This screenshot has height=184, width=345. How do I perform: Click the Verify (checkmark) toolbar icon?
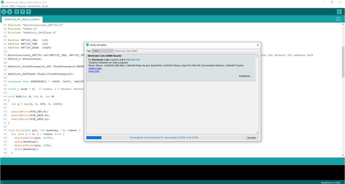coord(4,12)
